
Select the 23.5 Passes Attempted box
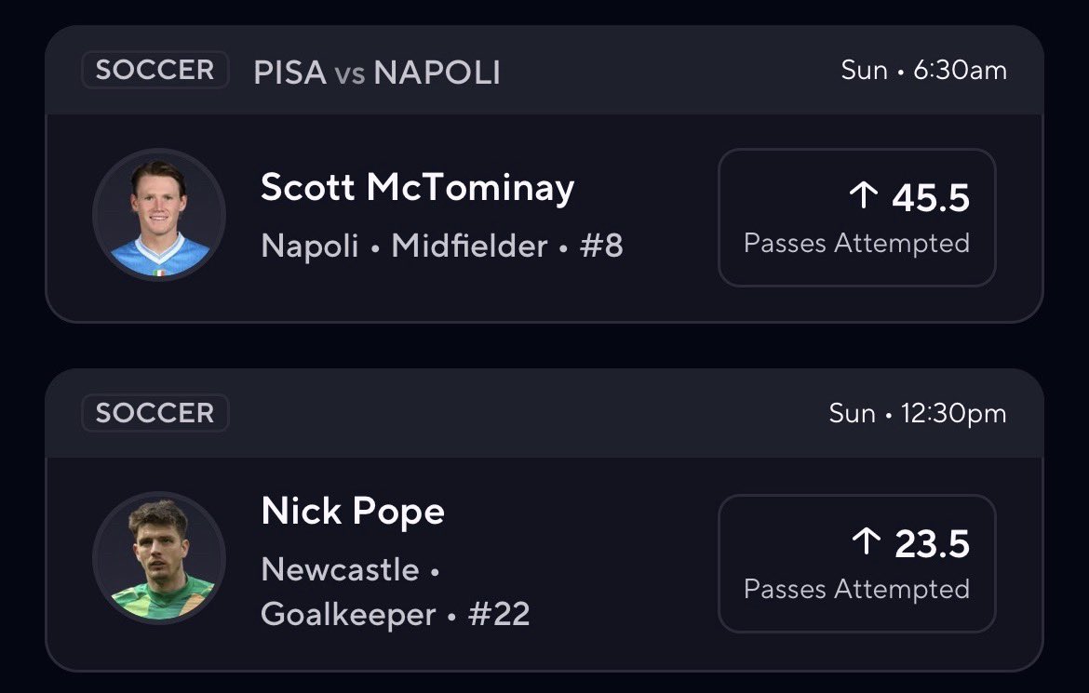tap(857, 563)
